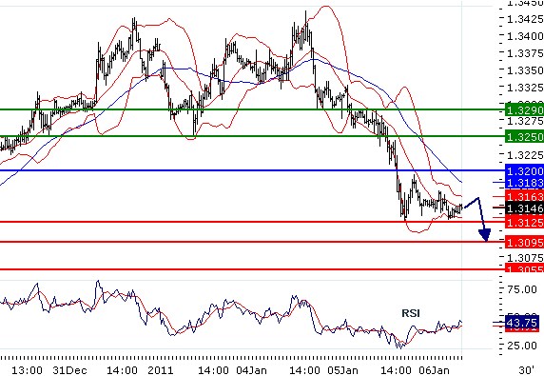The width and height of the screenshot is (544, 376).
Task: Click the 05Jan date axis label
Action: point(342,370)
